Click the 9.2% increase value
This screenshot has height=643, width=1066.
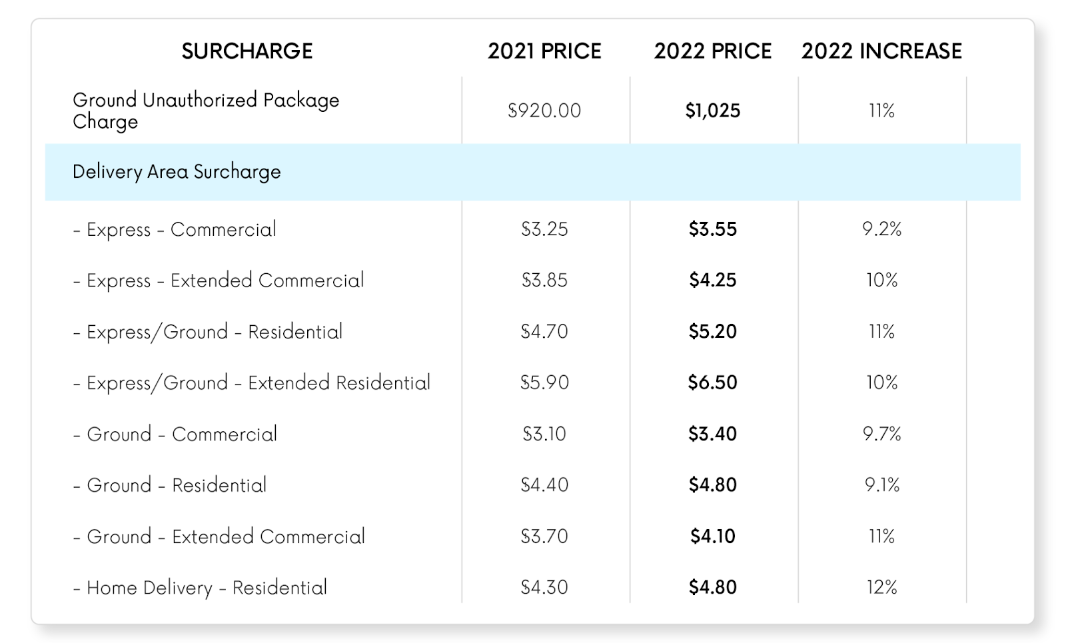tap(881, 229)
